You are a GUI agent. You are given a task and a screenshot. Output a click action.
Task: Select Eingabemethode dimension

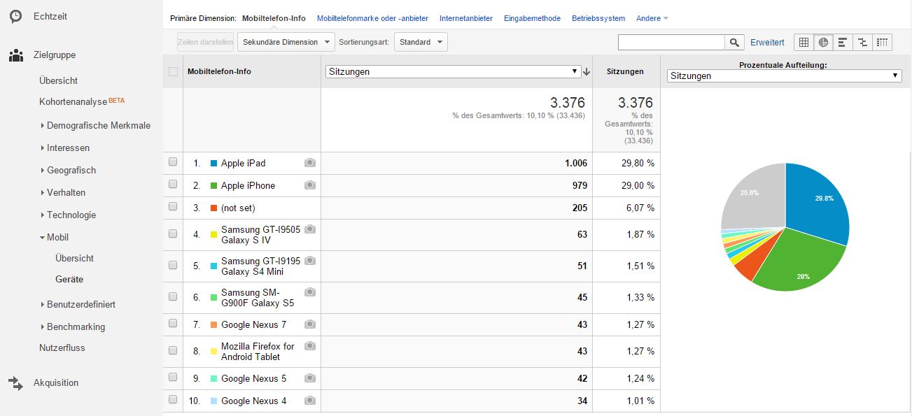(532, 18)
